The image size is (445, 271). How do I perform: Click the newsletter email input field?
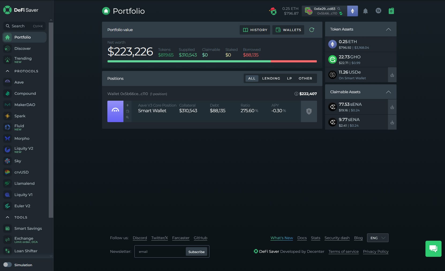pos(160,251)
